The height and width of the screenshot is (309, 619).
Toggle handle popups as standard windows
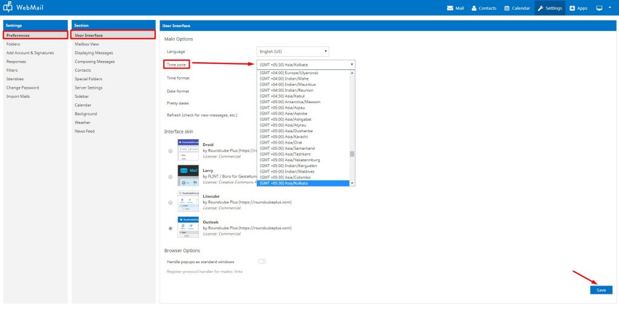[262, 261]
